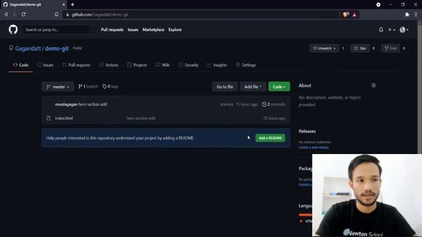Fork the repository
The height and width of the screenshot is (237, 422).
pos(390,48)
